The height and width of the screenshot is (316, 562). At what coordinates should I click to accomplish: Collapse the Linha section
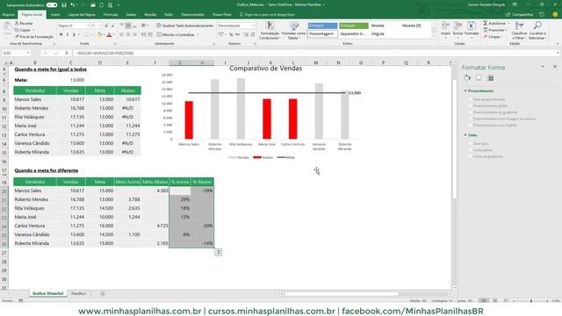click(465, 135)
